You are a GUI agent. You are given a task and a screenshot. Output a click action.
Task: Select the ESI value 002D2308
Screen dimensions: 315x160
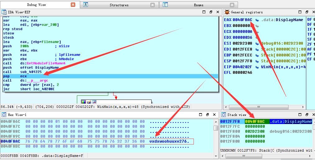point(242,43)
